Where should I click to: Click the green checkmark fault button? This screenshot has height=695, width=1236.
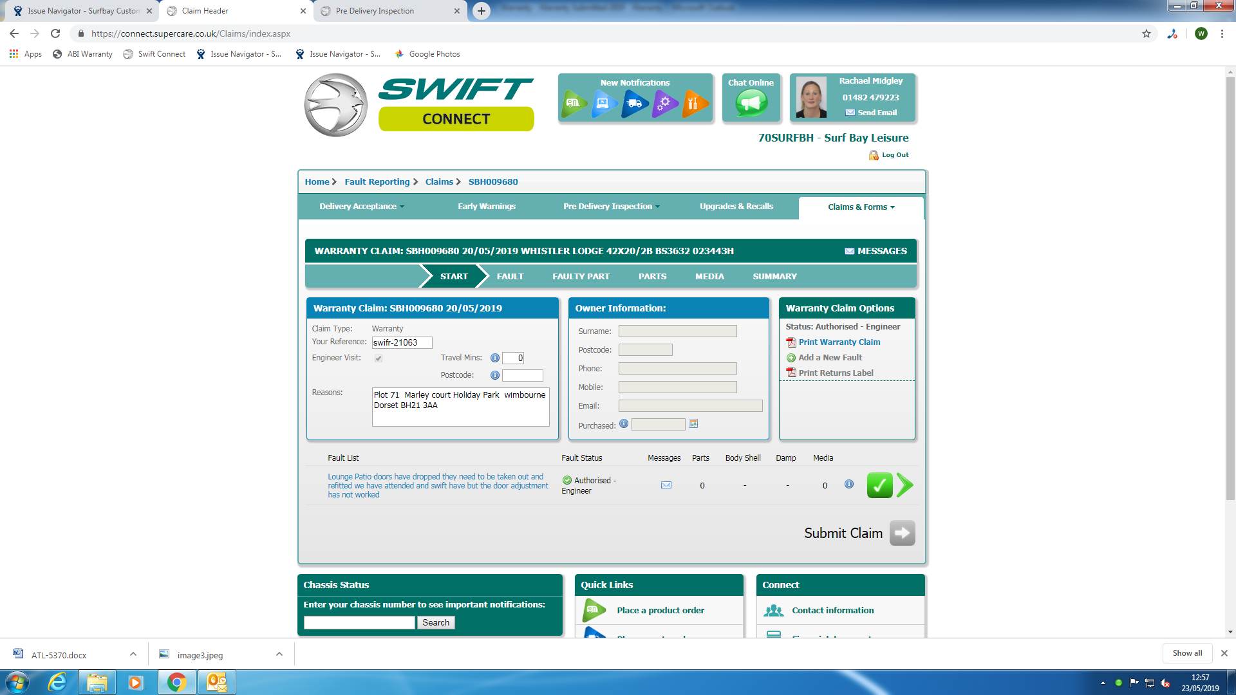click(879, 485)
